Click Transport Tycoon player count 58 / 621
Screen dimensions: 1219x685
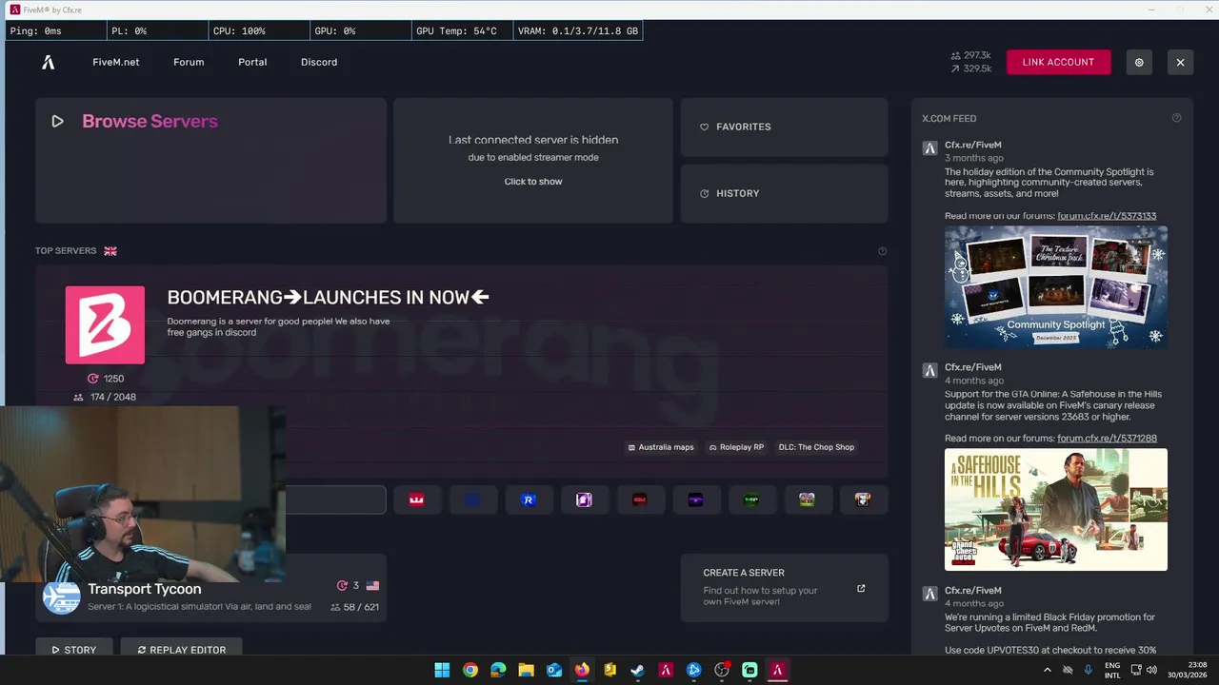pos(354,607)
